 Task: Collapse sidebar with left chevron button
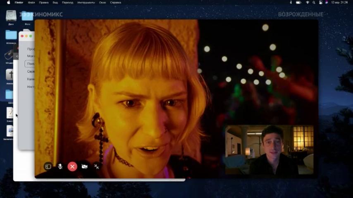tap(17, 56)
